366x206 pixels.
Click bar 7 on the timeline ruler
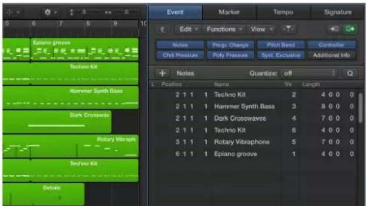(61, 23)
